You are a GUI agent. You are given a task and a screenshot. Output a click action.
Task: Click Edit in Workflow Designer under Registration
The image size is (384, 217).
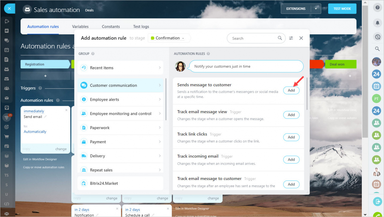(40, 159)
